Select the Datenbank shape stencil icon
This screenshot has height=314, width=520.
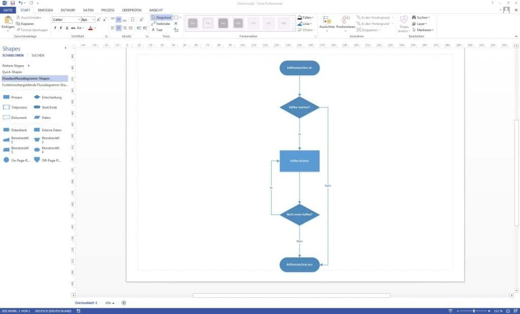pos(7,130)
